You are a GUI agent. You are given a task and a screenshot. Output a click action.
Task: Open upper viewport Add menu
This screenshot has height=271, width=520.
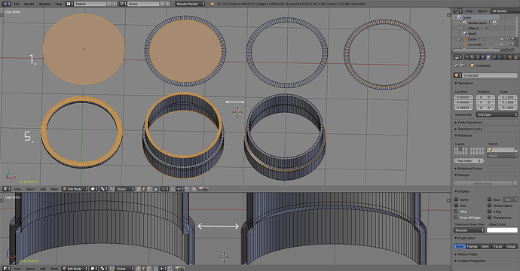coord(43,189)
